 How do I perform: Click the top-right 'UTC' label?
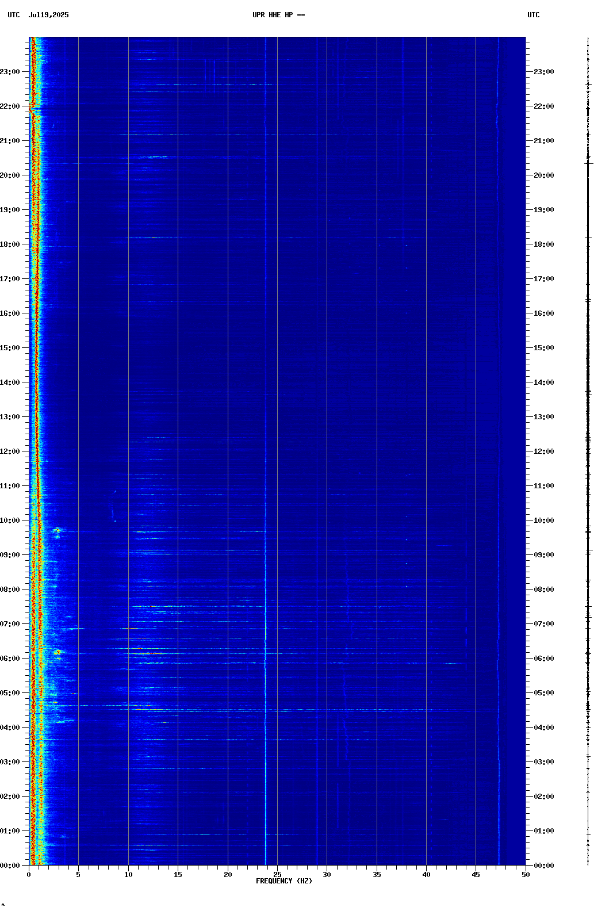coord(534,15)
